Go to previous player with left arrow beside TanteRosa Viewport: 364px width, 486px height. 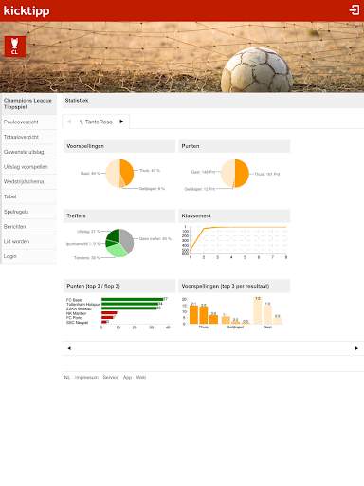pyautogui.click(x=69, y=121)
